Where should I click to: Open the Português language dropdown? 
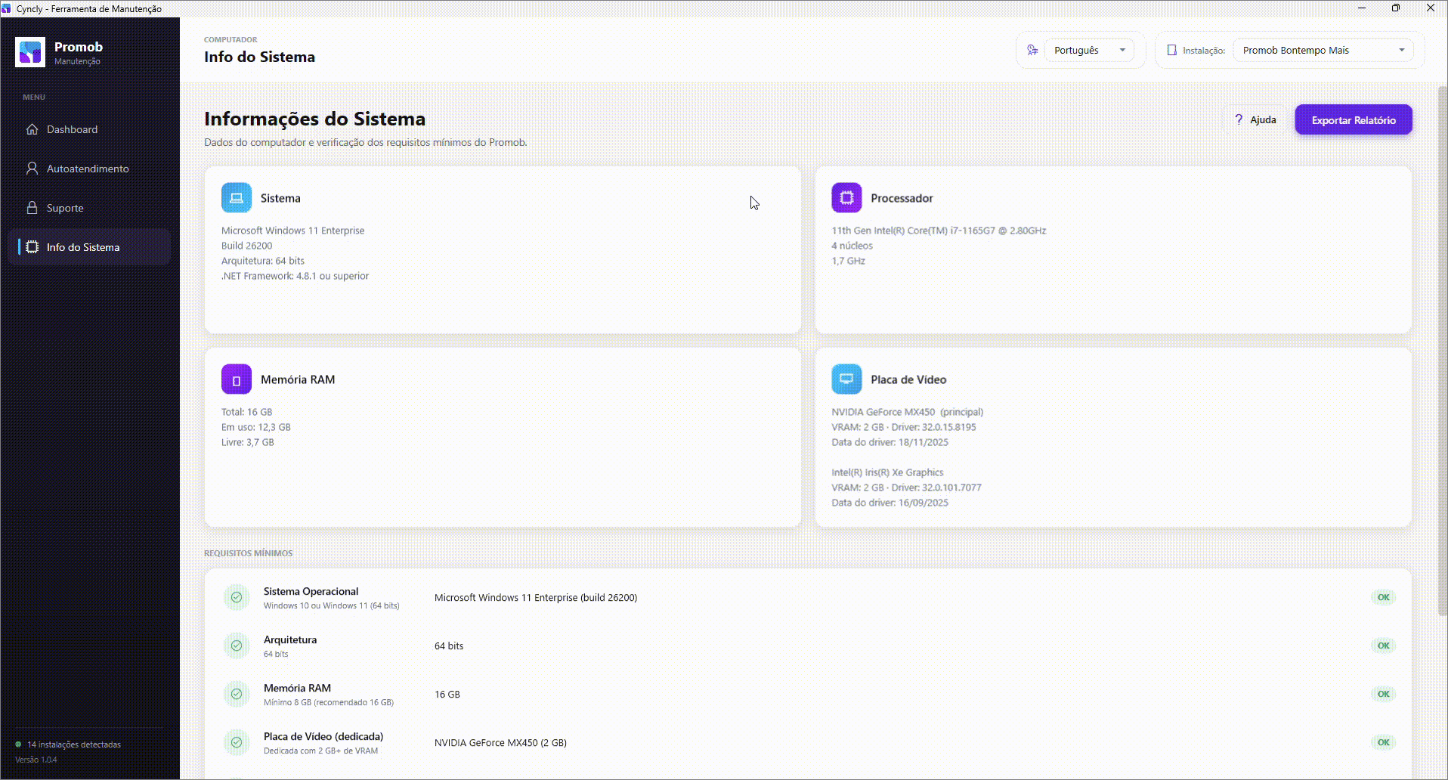coord(1089,51)
